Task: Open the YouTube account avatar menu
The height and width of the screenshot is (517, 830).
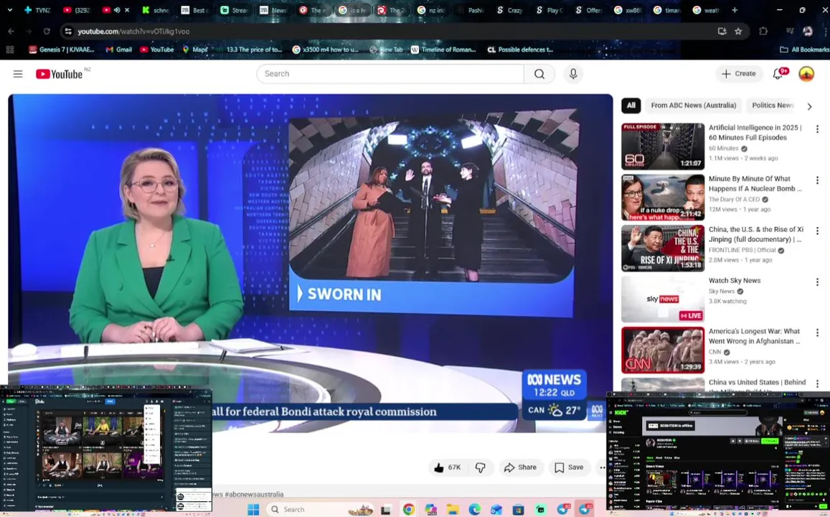Action: pos(806,74)
